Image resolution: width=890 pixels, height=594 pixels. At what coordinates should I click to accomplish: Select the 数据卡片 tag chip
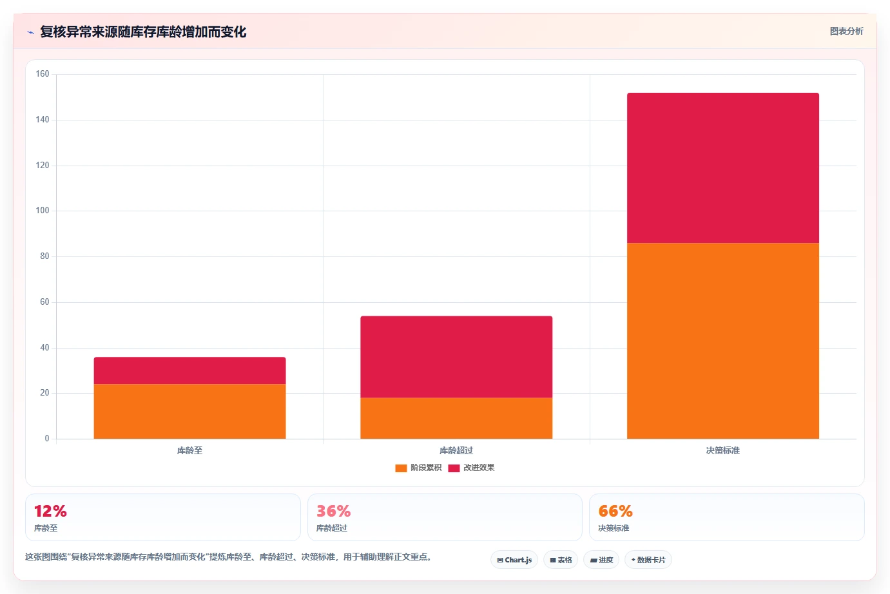[x=648, y=560]
